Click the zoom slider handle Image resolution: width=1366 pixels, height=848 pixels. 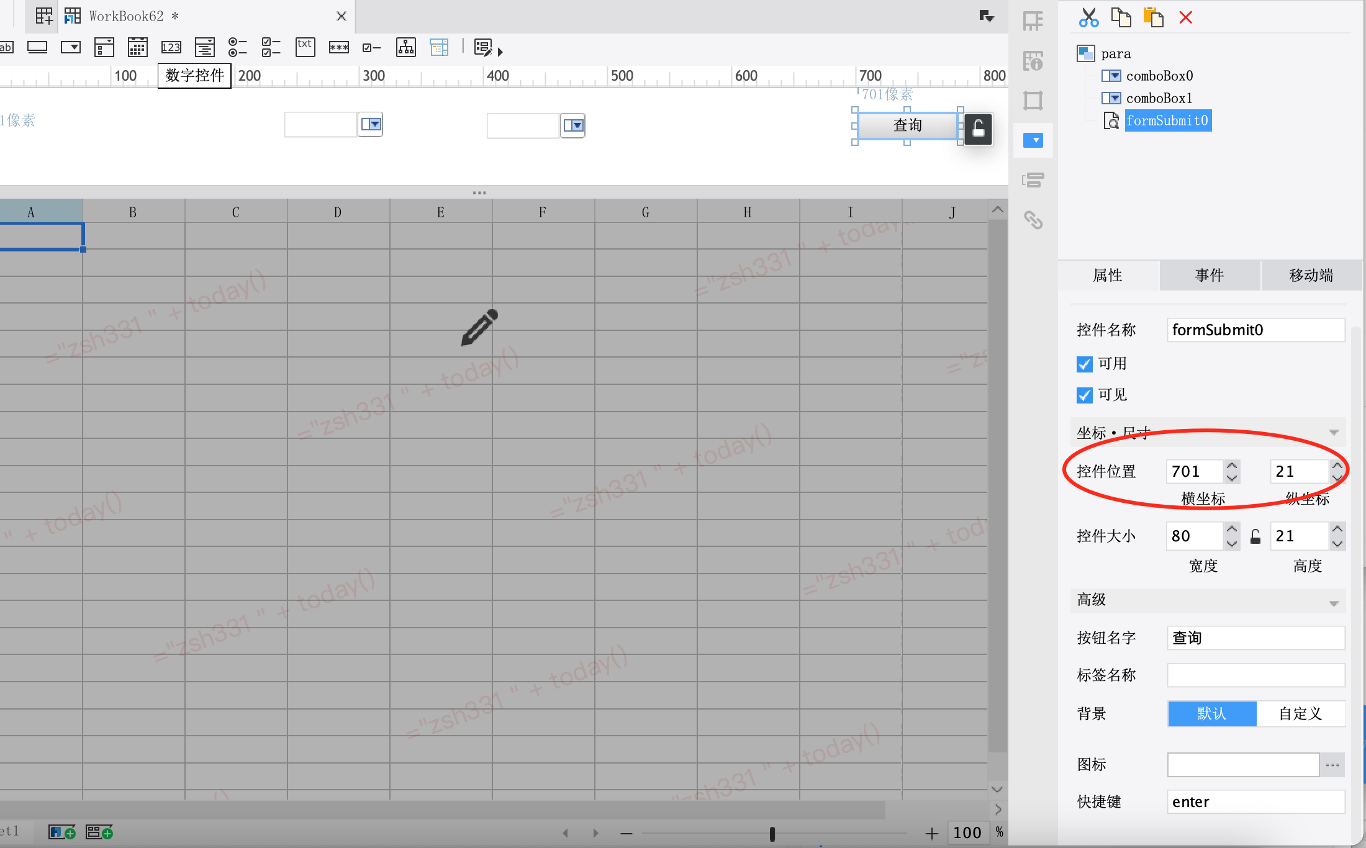(772, 834)
